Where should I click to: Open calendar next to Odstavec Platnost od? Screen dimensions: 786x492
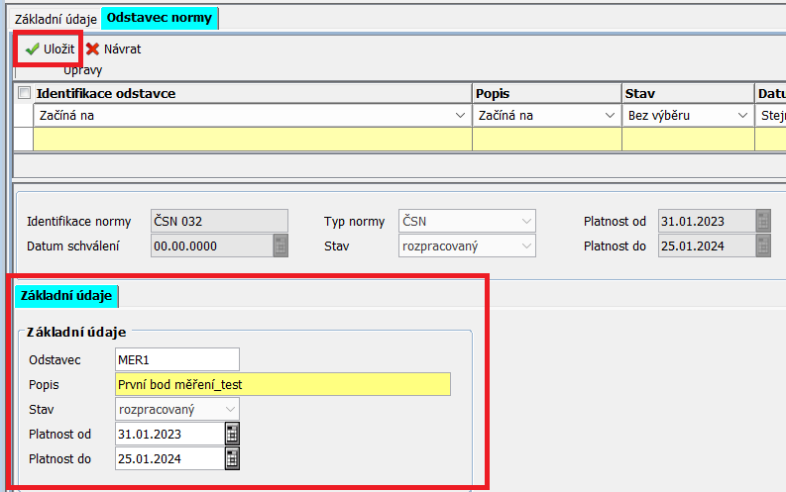tap(232, 434)
